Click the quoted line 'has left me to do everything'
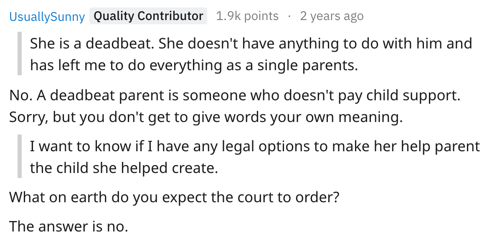The image size is (492, 239). point(194,65)
